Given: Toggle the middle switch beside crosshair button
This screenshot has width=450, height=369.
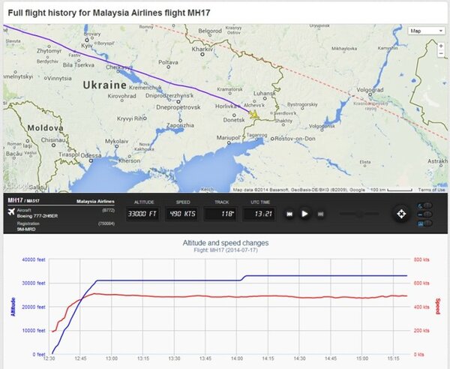Looking at the screenshot, I should point(427,214).
